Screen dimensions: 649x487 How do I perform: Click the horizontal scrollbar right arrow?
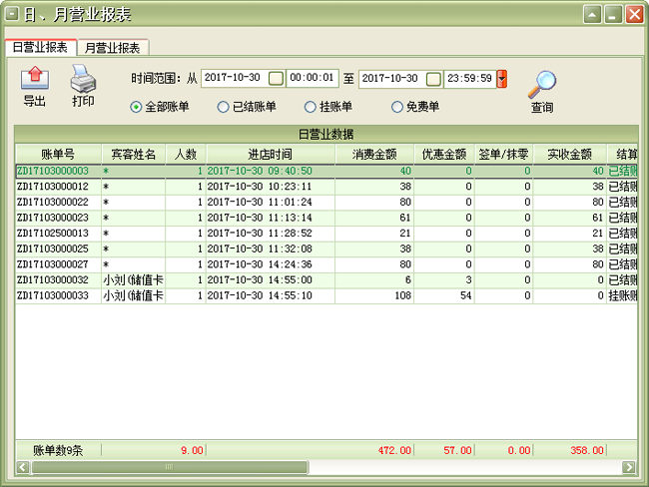click(x=629, y=467)
